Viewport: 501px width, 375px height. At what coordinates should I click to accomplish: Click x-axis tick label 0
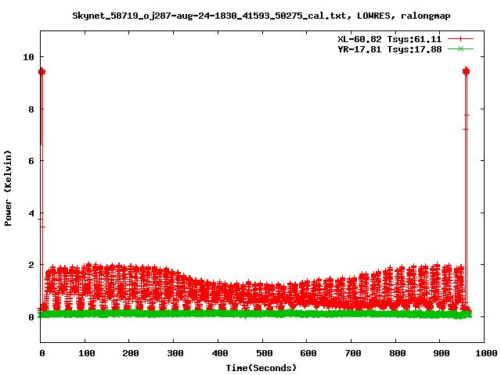click(x=42, y=353)
